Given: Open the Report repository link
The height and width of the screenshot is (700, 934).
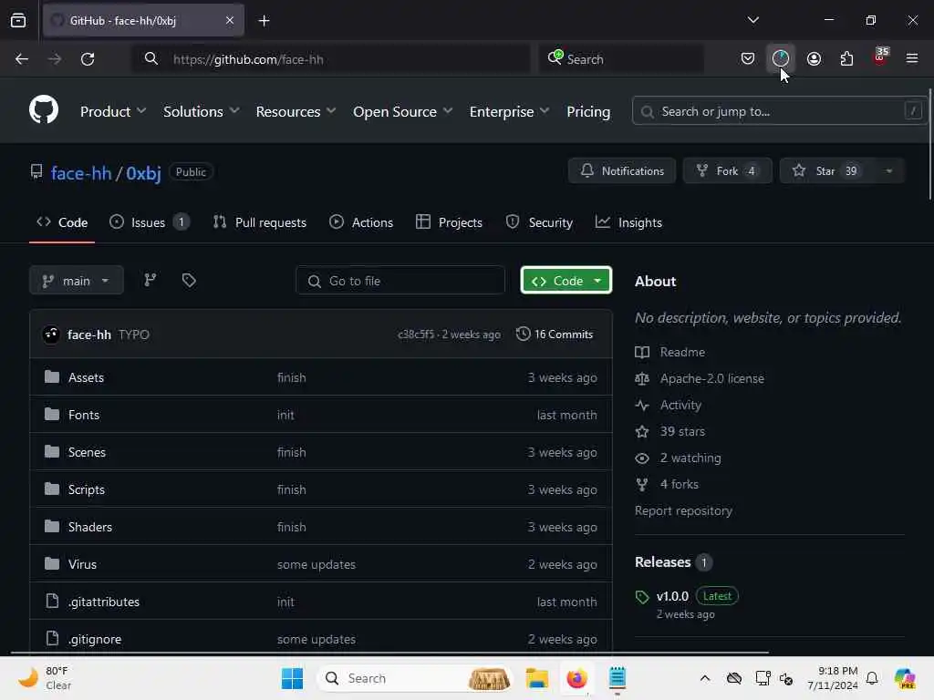Looking at the screenshot, I should pos(683,510).
